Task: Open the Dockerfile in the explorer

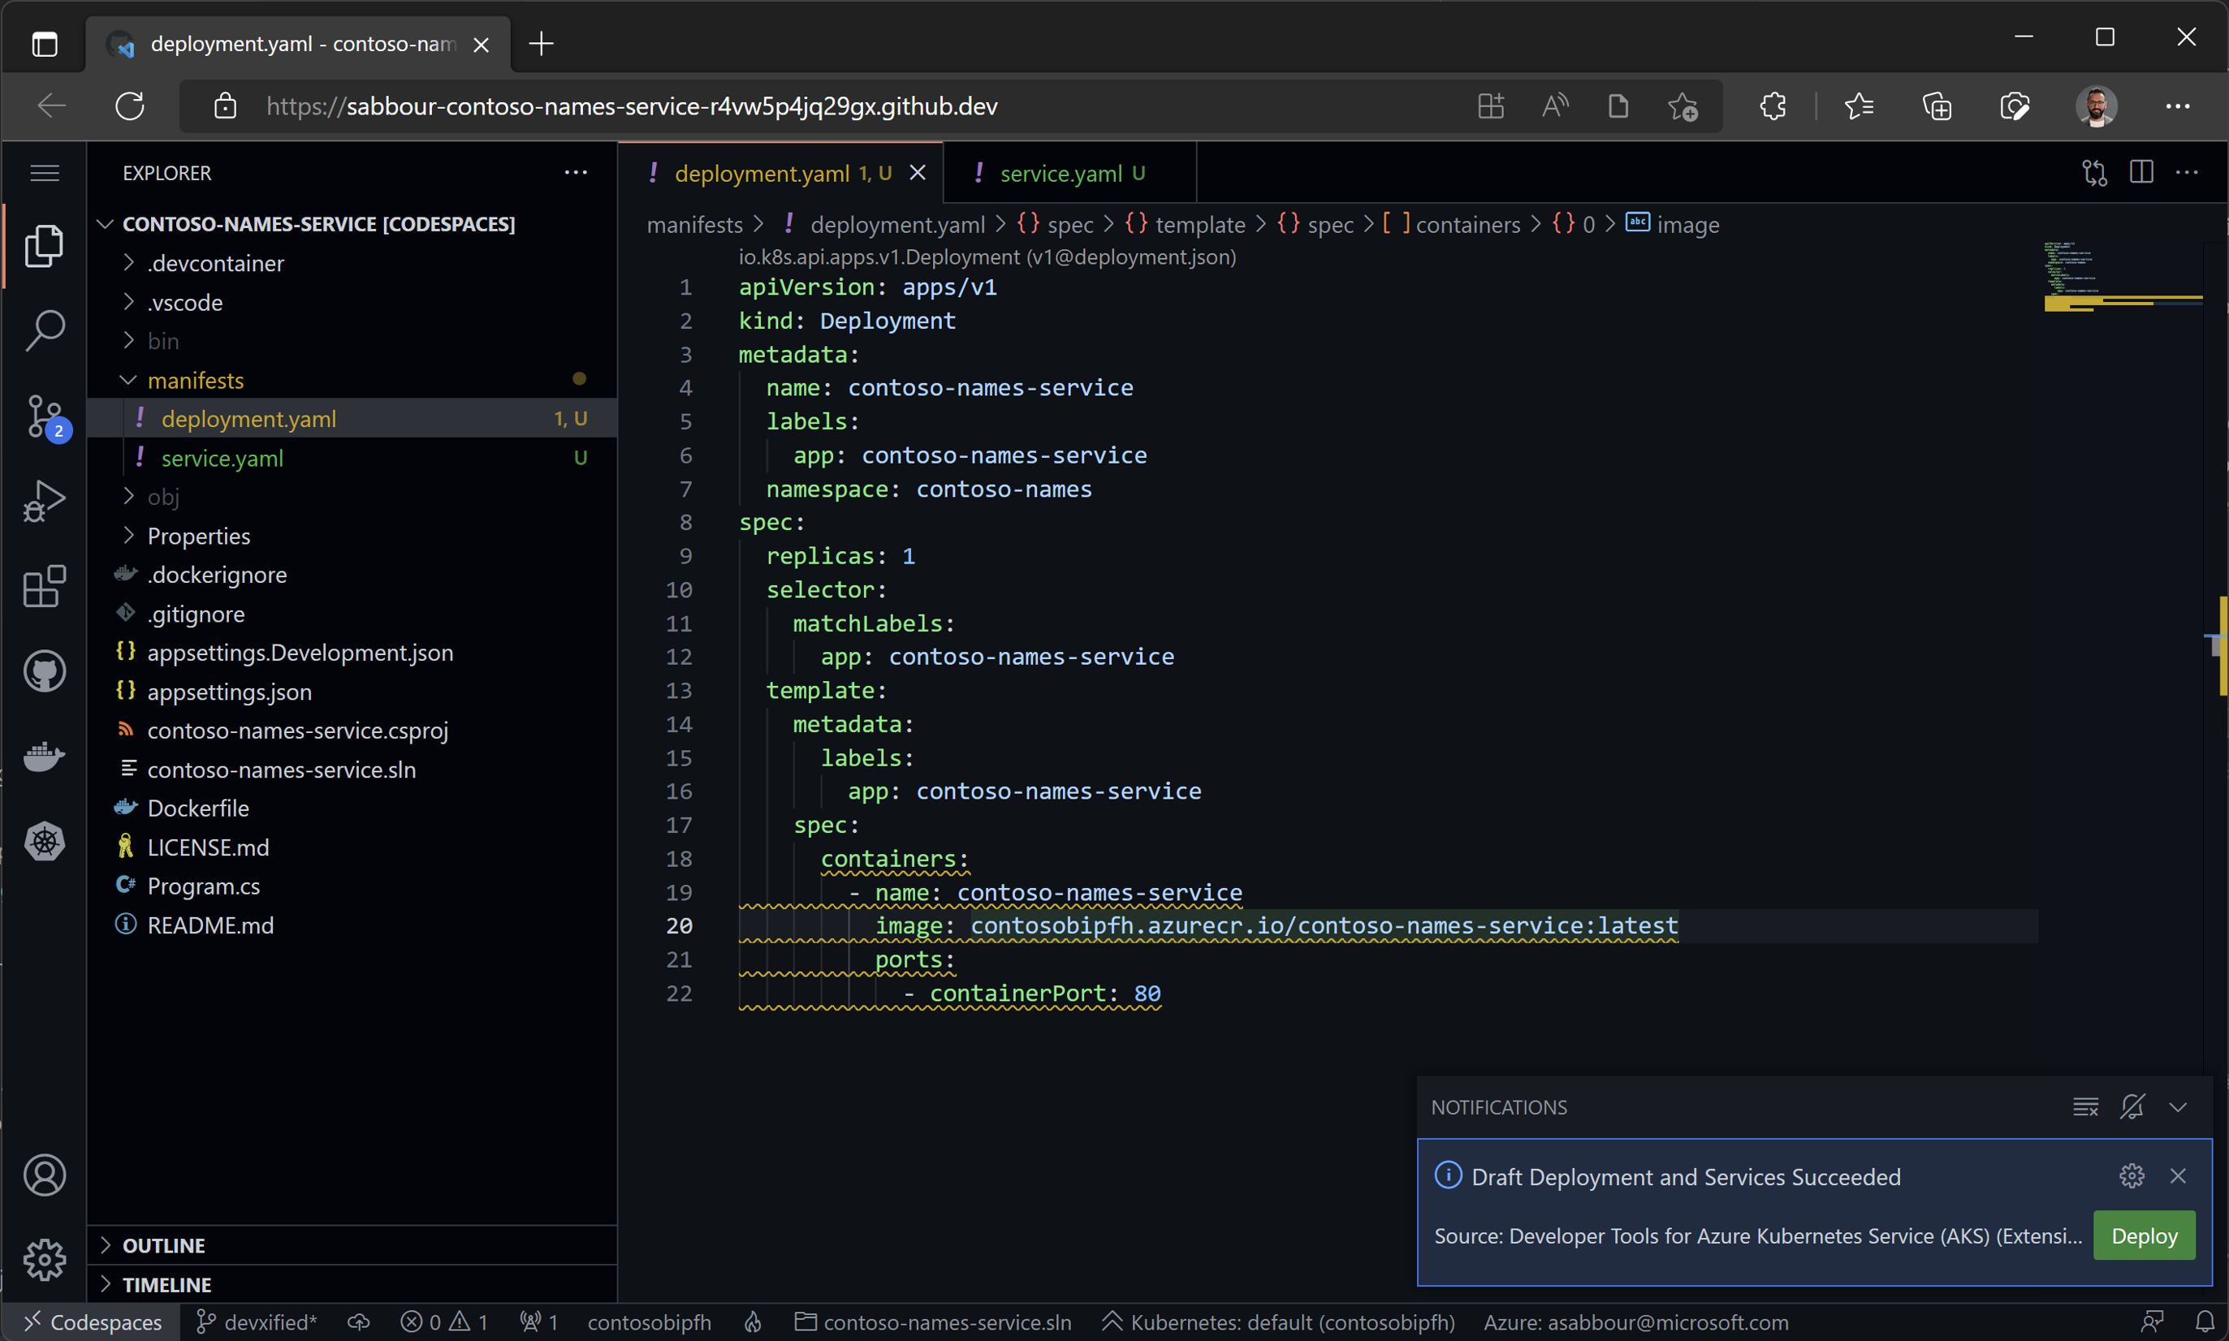Action: (x=198, y=808)
